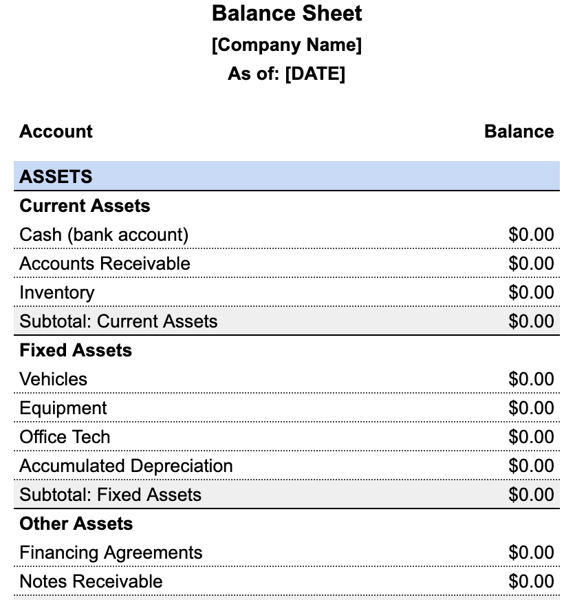Image resolution: width=575 pixels, height=600 pixels.
Task: Click the Cash (bank account) balance amount
Action: click(531, 235)
